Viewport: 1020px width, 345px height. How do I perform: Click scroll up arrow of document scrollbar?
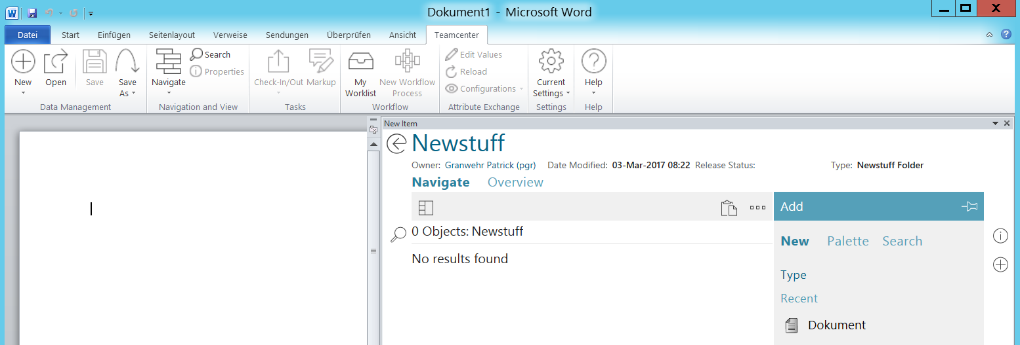[x=373, y=144]
